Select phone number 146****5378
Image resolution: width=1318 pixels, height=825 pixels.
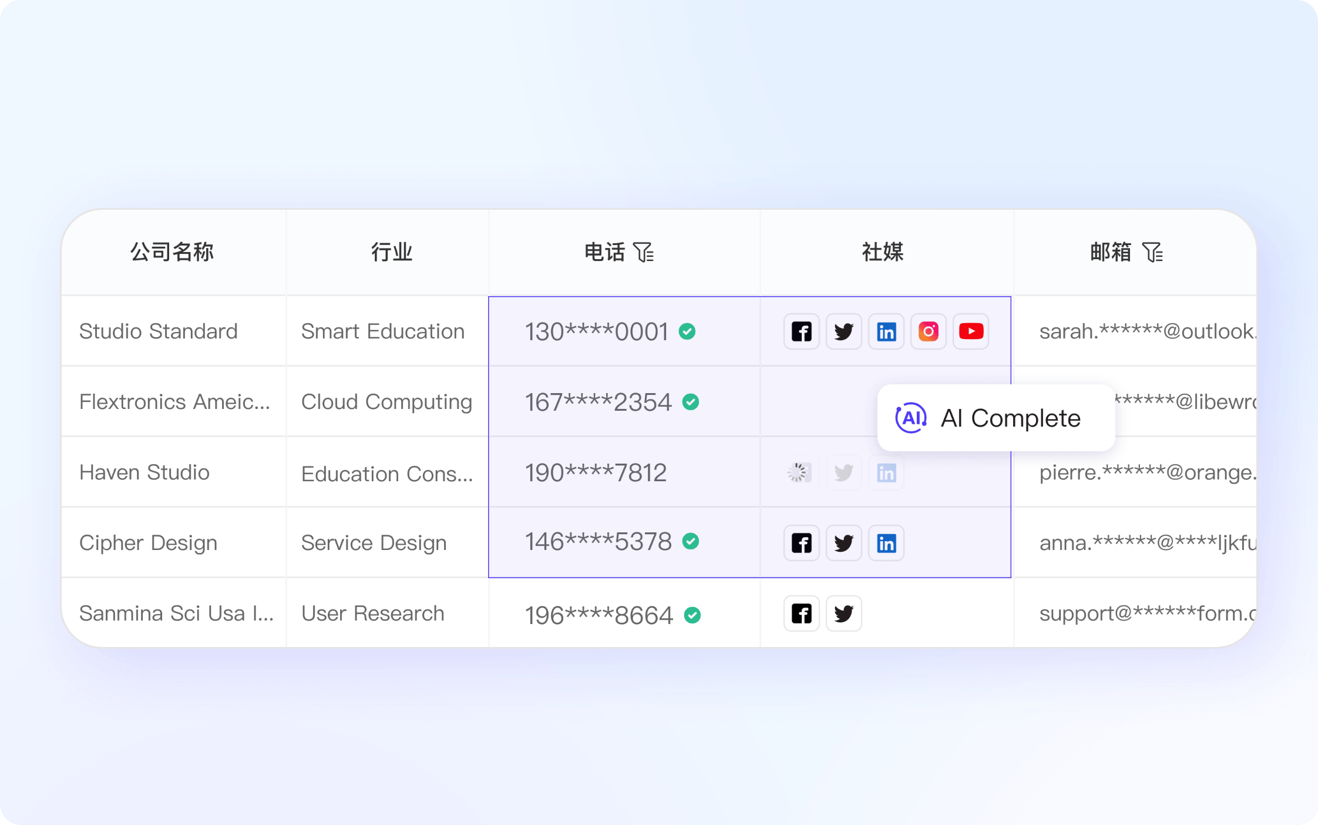[x=599, y=542]
